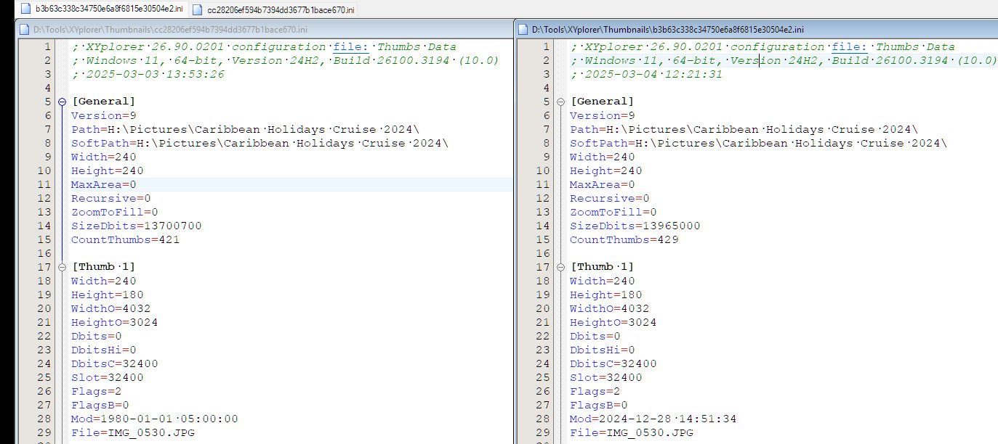Viewport: 998px width, 444px height.
Task: Fold the [General] section in the right pane
Action: coord(560,102)
